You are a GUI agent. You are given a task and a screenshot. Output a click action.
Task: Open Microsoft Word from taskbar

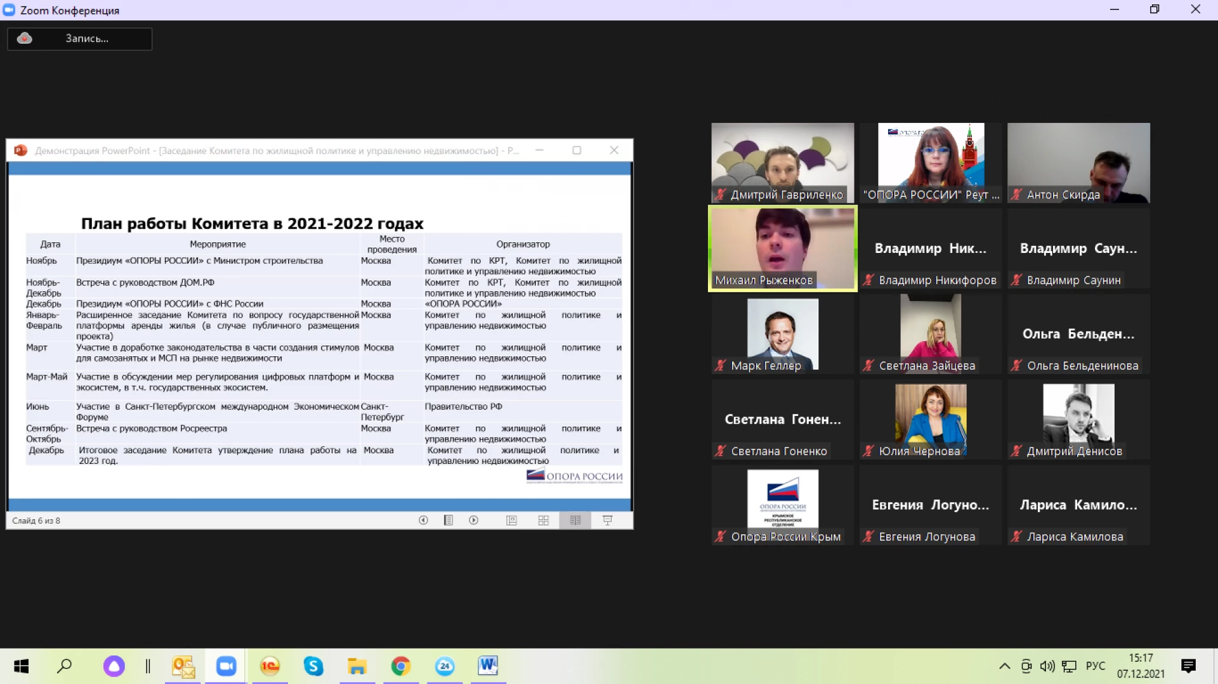(488, 666)
